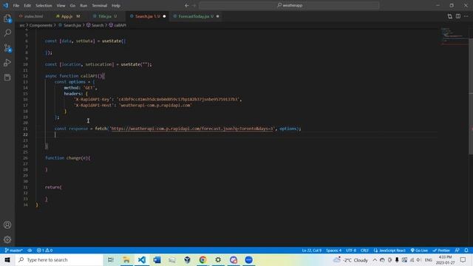Screen dimensions: 473x266
Task: Open the feedback icon in status bar
Action: click(x=457, y=250)
